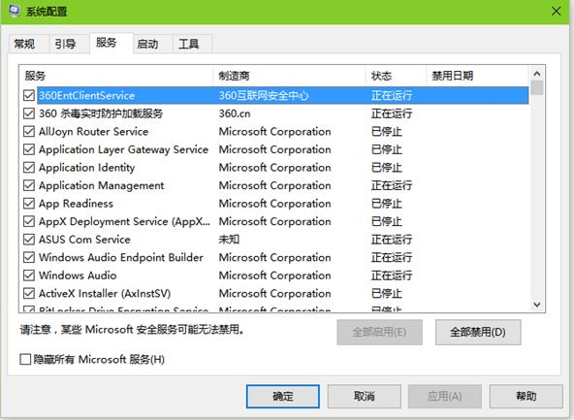The width and height of the screenshot is (574, 420).
Task: Select Application Layer Gateway Service text
Action: 123,149
